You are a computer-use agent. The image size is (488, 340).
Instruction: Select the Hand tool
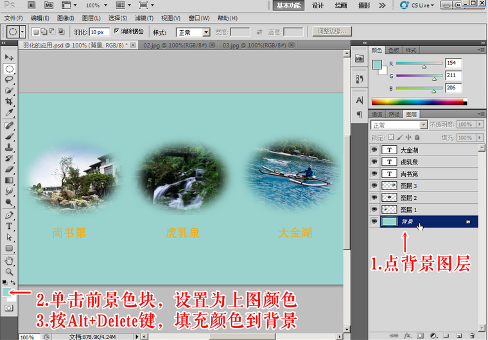pyautogui.click(x=10, y=260)
